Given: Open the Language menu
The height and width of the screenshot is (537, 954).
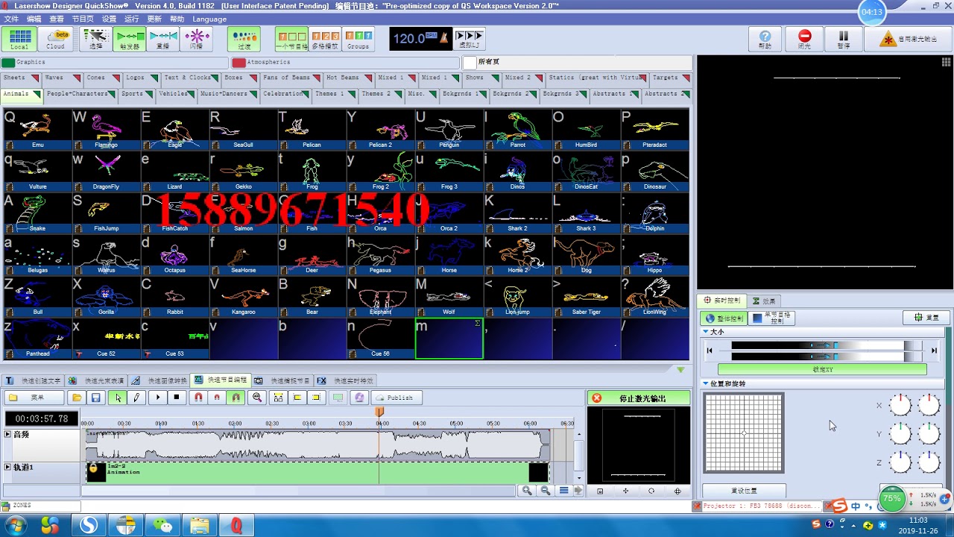Looking at the screenshot, I should [x=209, y=19].
